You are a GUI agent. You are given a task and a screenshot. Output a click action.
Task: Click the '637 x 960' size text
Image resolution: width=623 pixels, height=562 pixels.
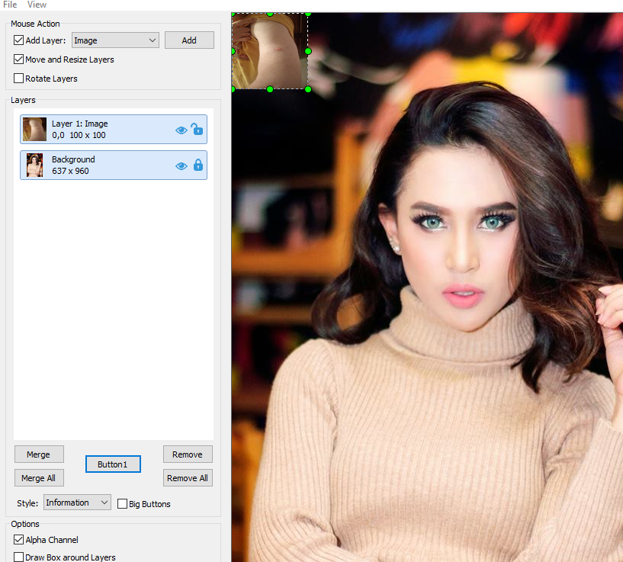click(70, 171)
